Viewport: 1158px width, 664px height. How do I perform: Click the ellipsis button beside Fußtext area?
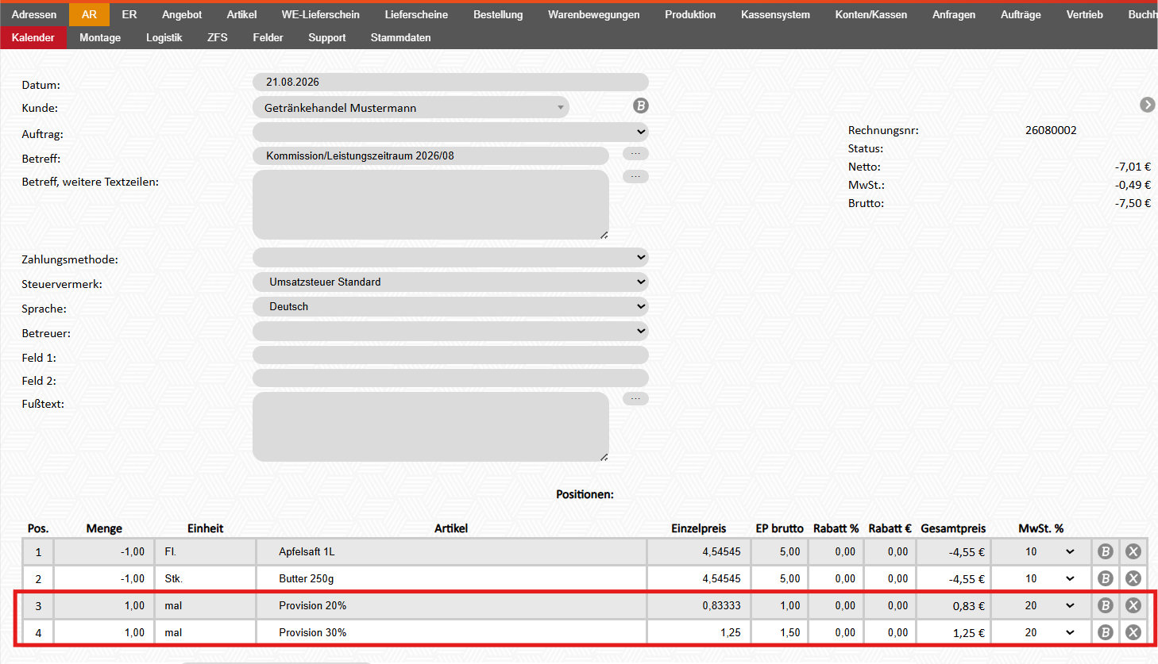pyautogui.click(x=635, y=399)
